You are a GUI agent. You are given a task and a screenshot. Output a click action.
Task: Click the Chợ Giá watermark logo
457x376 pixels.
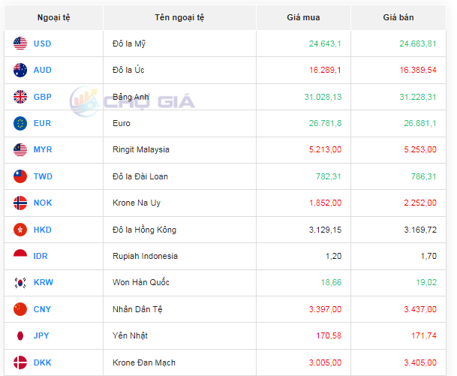pos(132,100)
